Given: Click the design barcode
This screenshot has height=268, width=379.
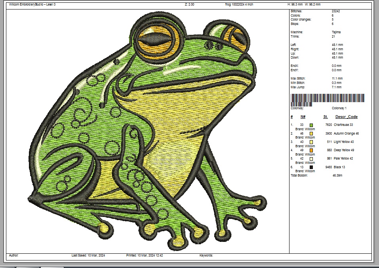Looking at the screenshot, I should coord(328,99).
